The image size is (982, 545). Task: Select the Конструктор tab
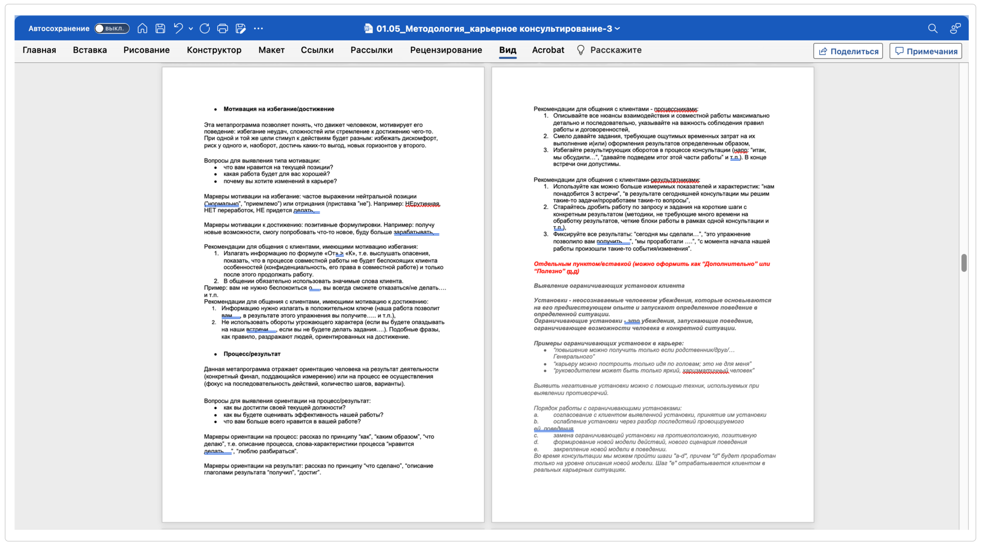(214, 50)
